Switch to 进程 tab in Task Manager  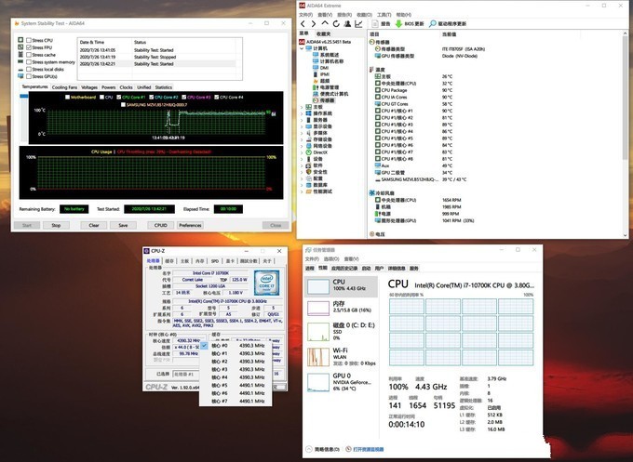(310, 268)
